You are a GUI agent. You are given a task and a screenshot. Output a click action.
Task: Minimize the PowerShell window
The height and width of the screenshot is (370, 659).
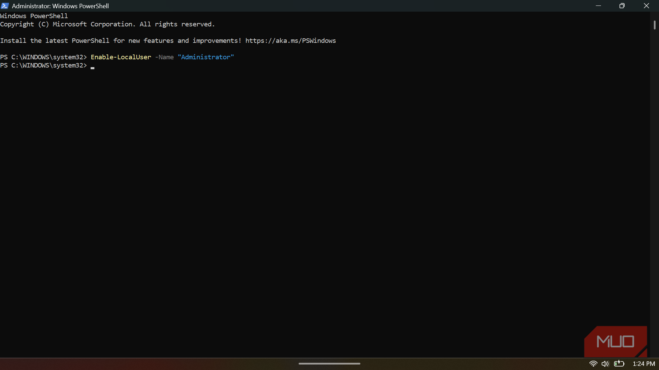coord(598,6)
